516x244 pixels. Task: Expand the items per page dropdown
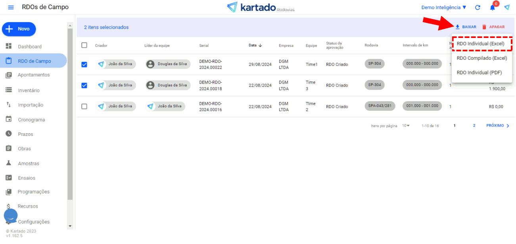click(406, 126)
